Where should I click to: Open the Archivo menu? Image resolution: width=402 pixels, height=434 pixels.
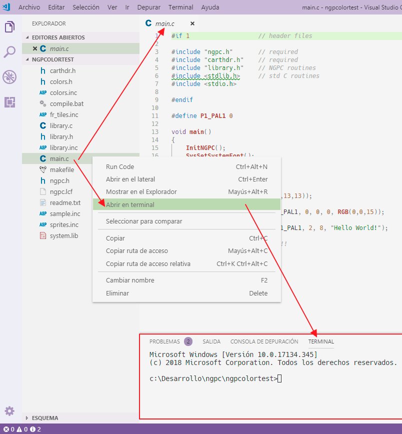[x=29, y=8]
